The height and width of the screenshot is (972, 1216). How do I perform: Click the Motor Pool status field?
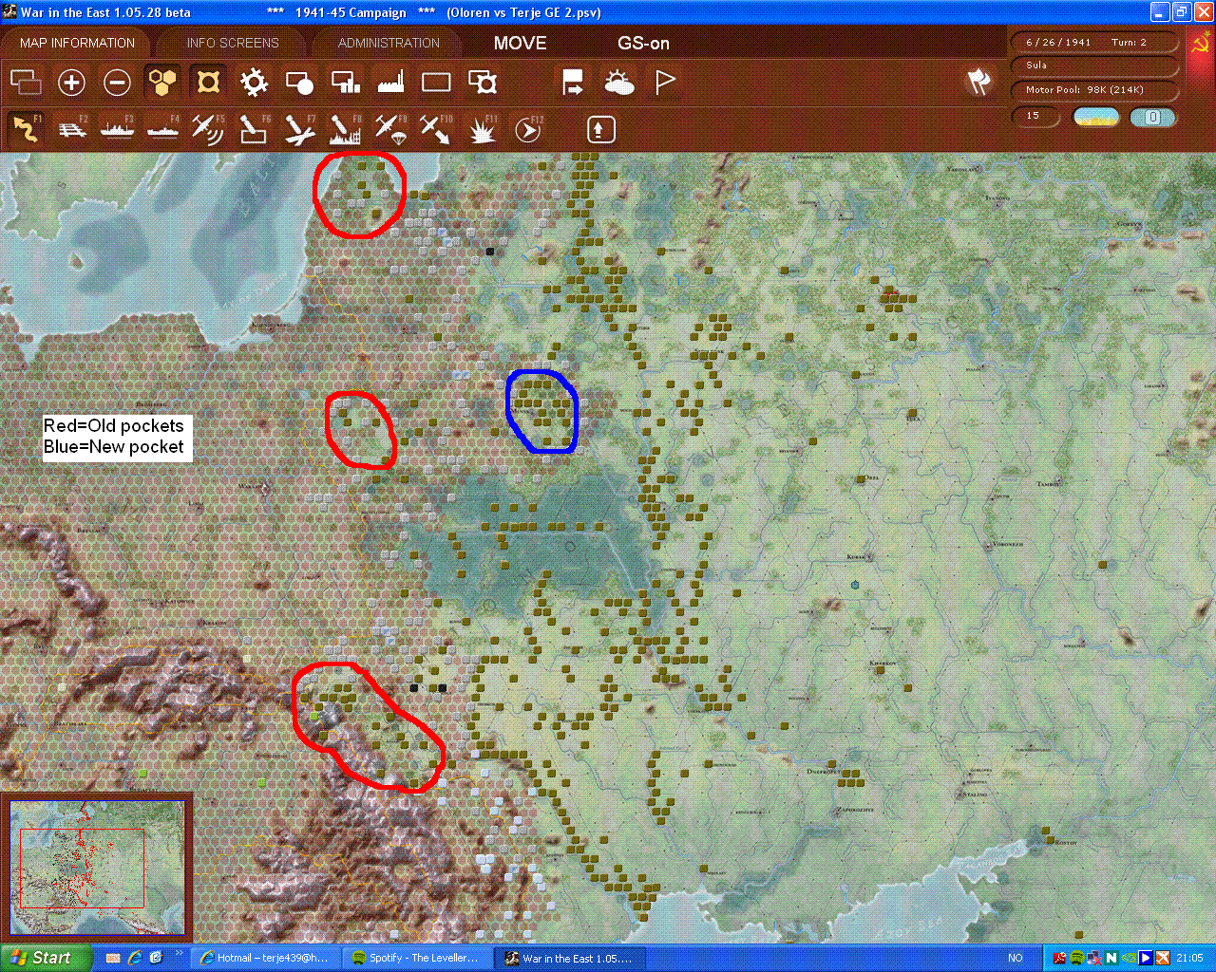[1095, 90]
